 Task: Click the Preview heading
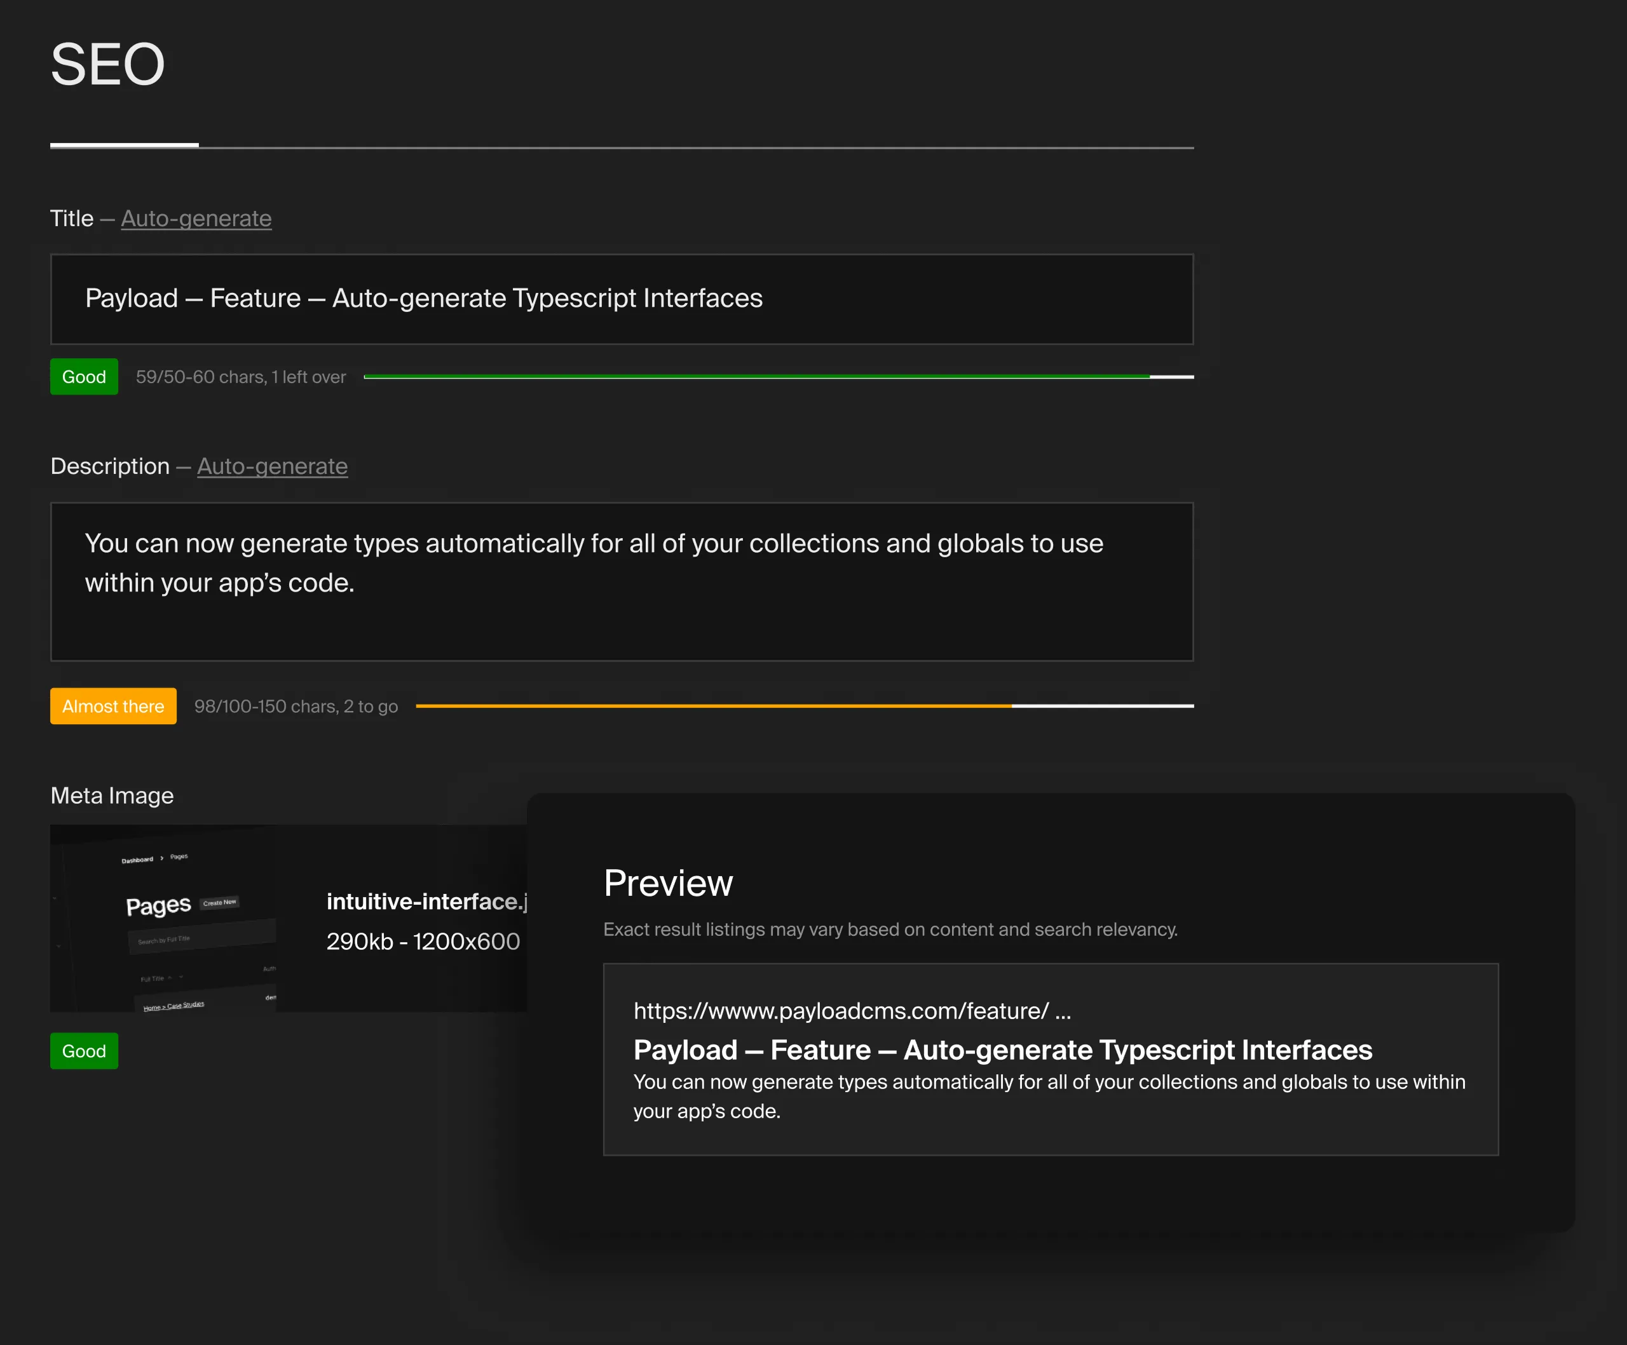[668, 882]
